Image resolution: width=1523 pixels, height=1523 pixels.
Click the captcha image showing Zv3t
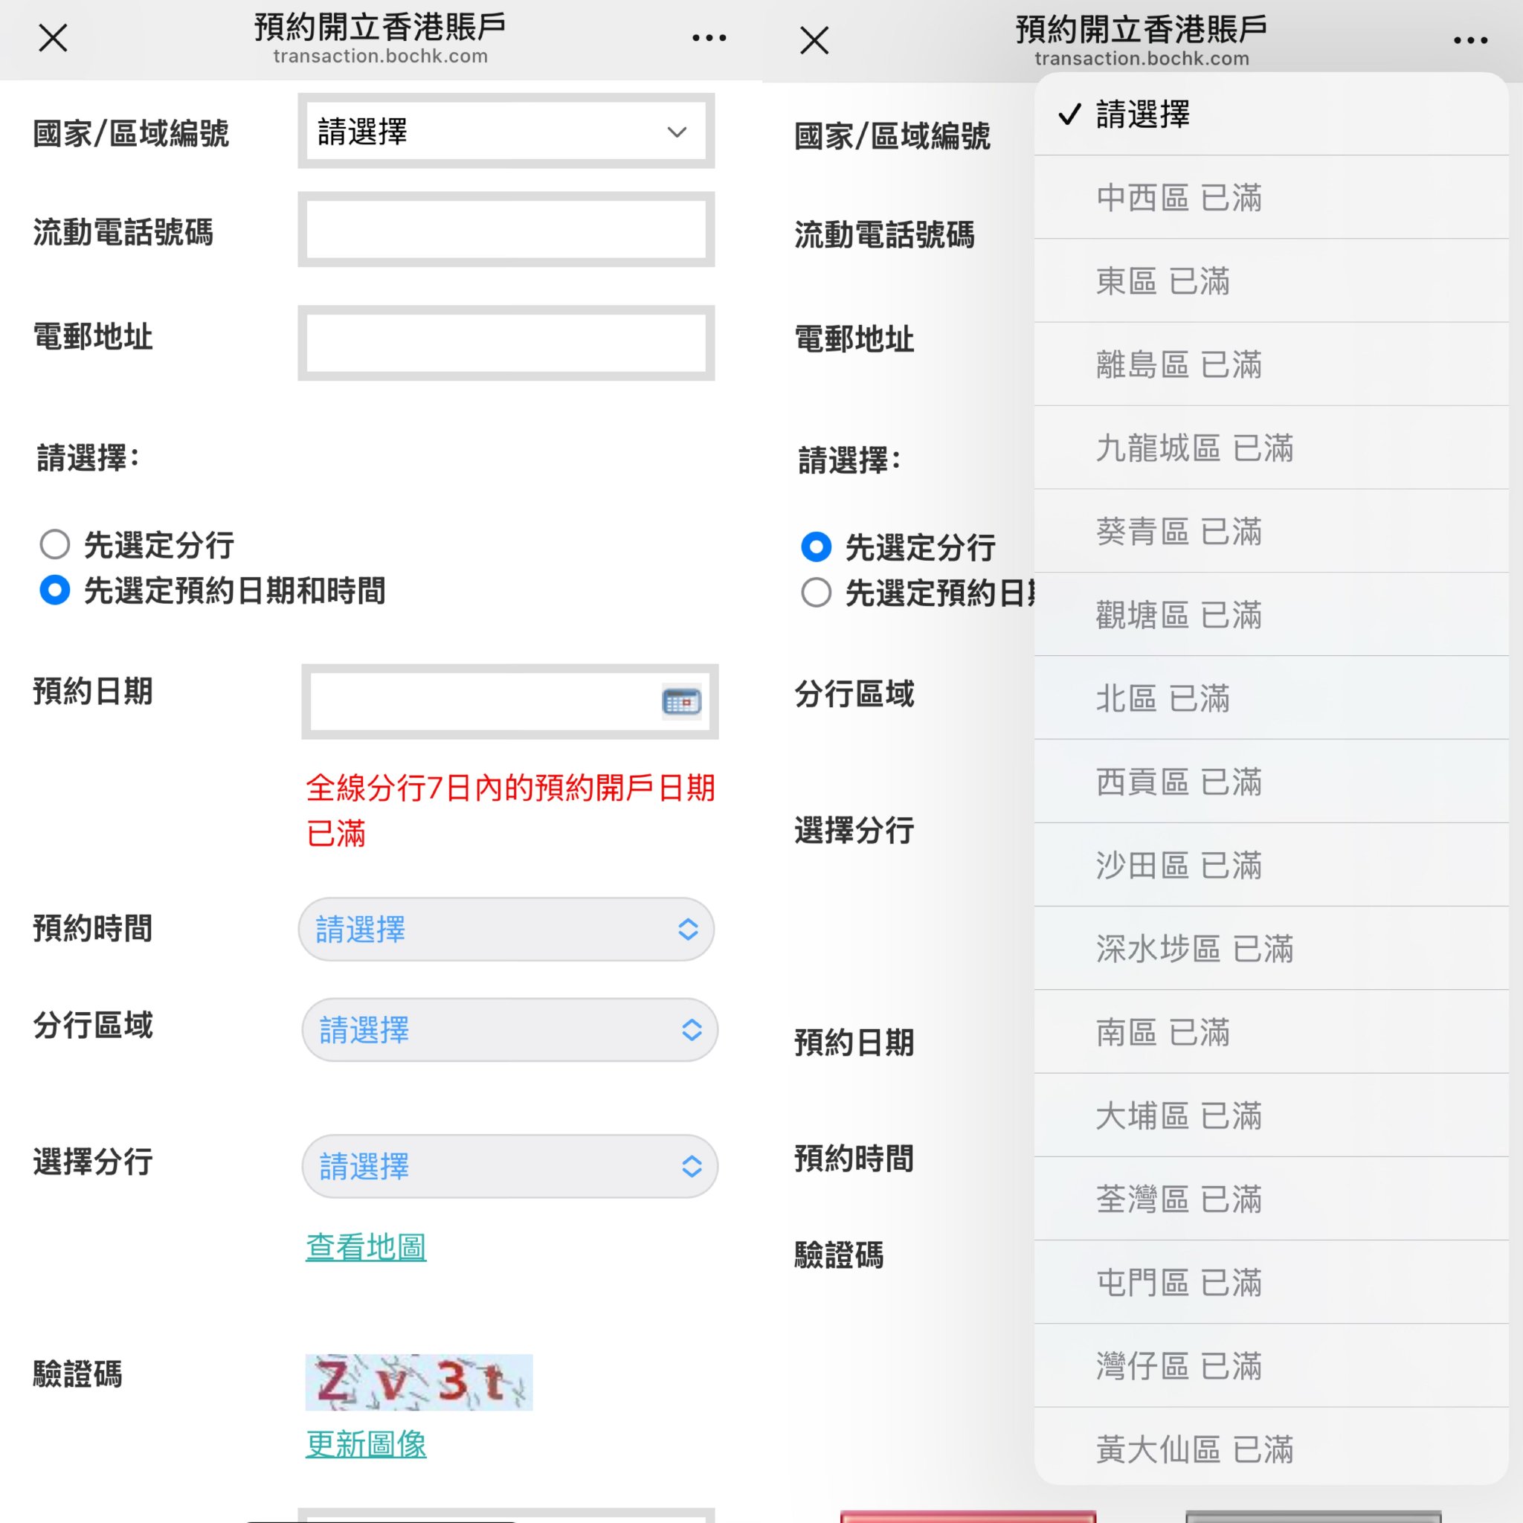(419, 1381)
